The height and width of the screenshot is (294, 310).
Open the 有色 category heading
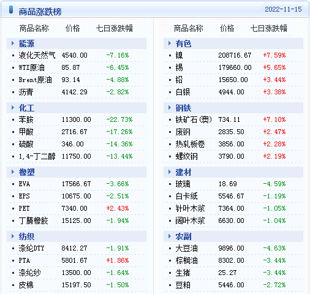(183, 43)
